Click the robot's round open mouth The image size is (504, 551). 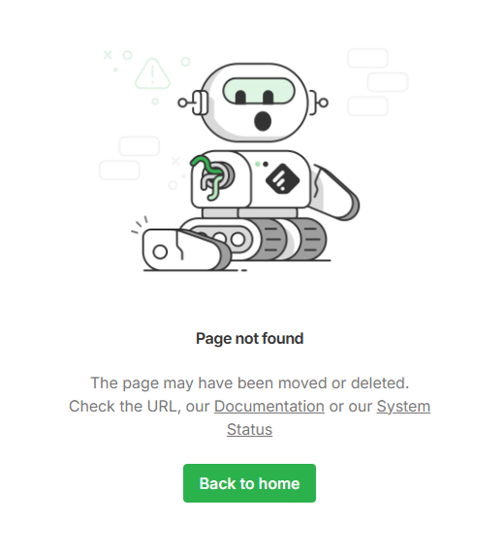click(x=263, y=121)
